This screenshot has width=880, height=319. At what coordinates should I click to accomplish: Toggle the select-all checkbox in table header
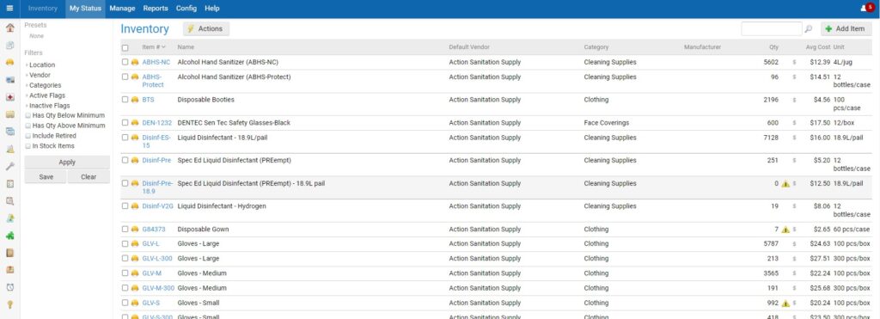pos(125,48)
